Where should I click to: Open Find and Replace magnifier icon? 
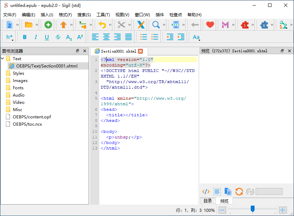click(156, 25)
